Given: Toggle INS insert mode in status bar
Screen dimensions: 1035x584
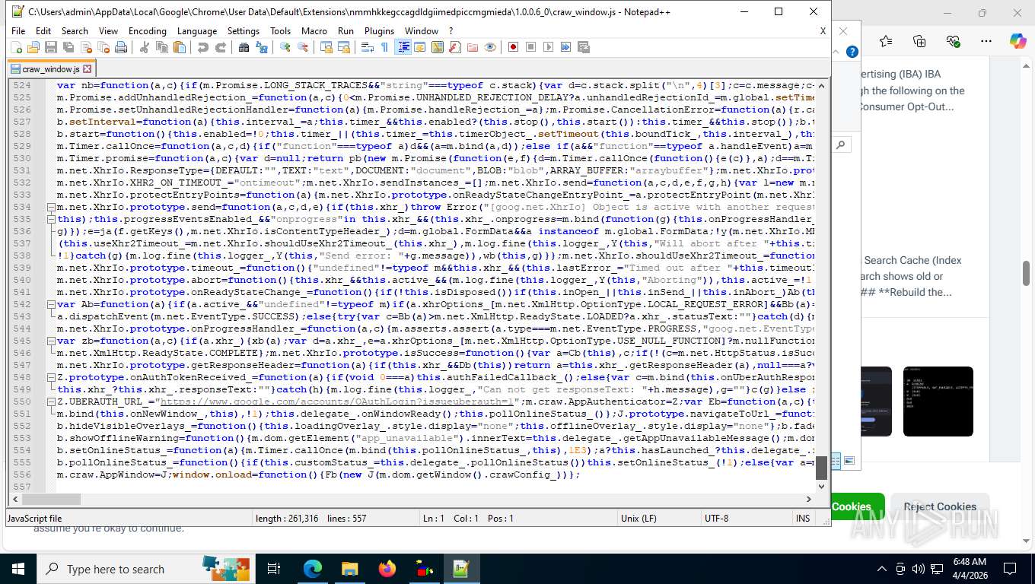Looking at the screenshot, I should pyautogui.click(x=803, y=518).
